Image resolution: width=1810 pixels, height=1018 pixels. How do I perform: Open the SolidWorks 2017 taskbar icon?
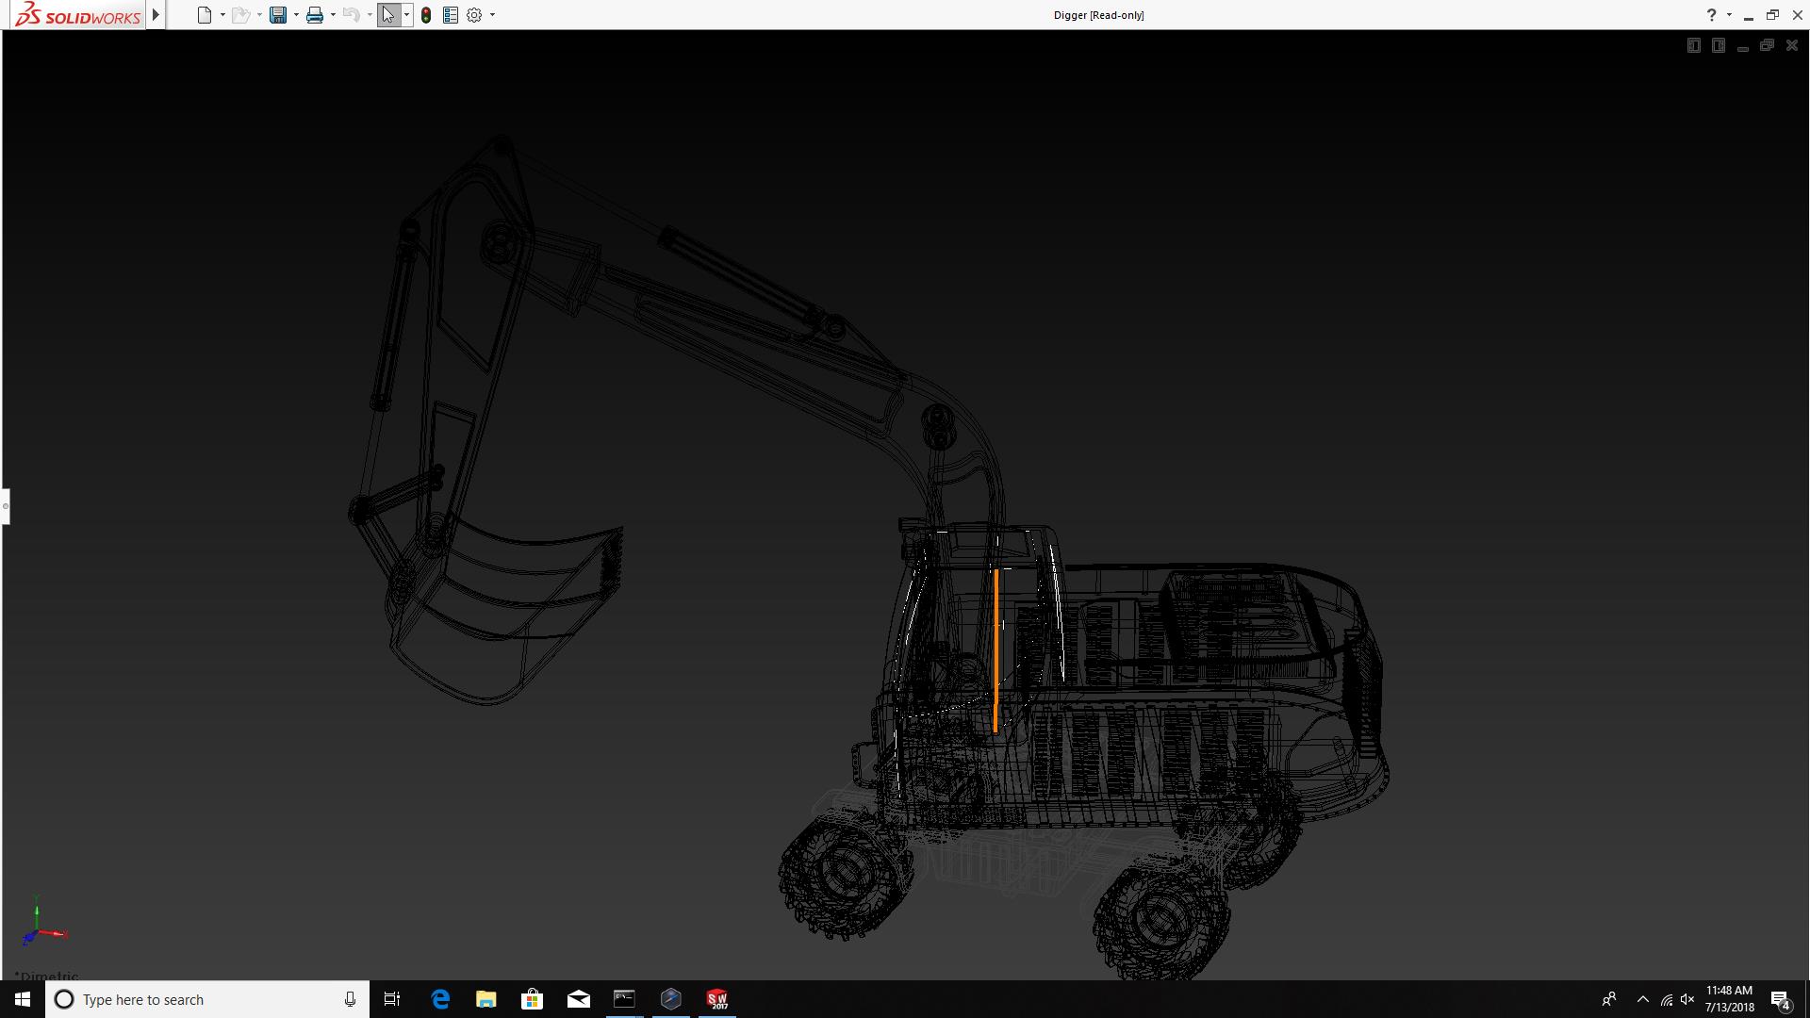click(x=717, y=999)
